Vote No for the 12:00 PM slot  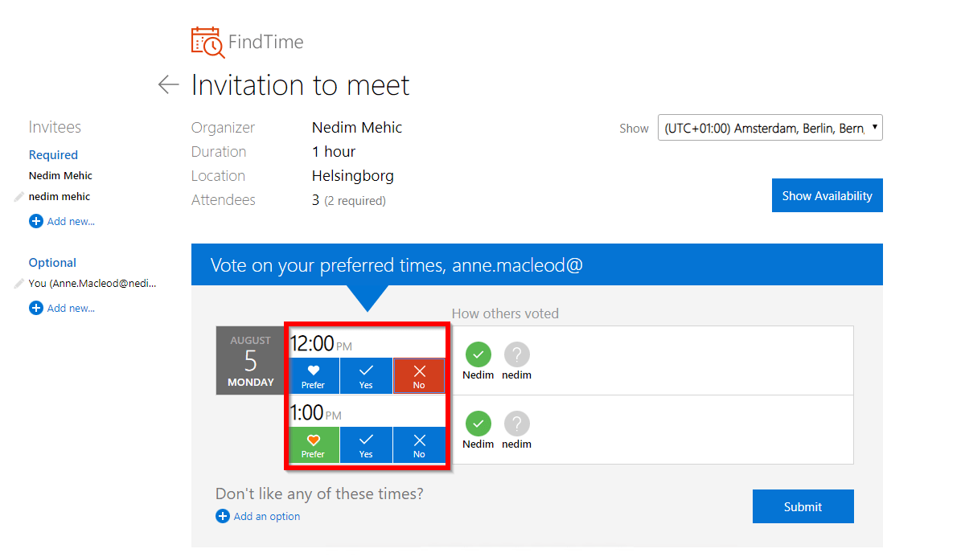pos(419,375)
